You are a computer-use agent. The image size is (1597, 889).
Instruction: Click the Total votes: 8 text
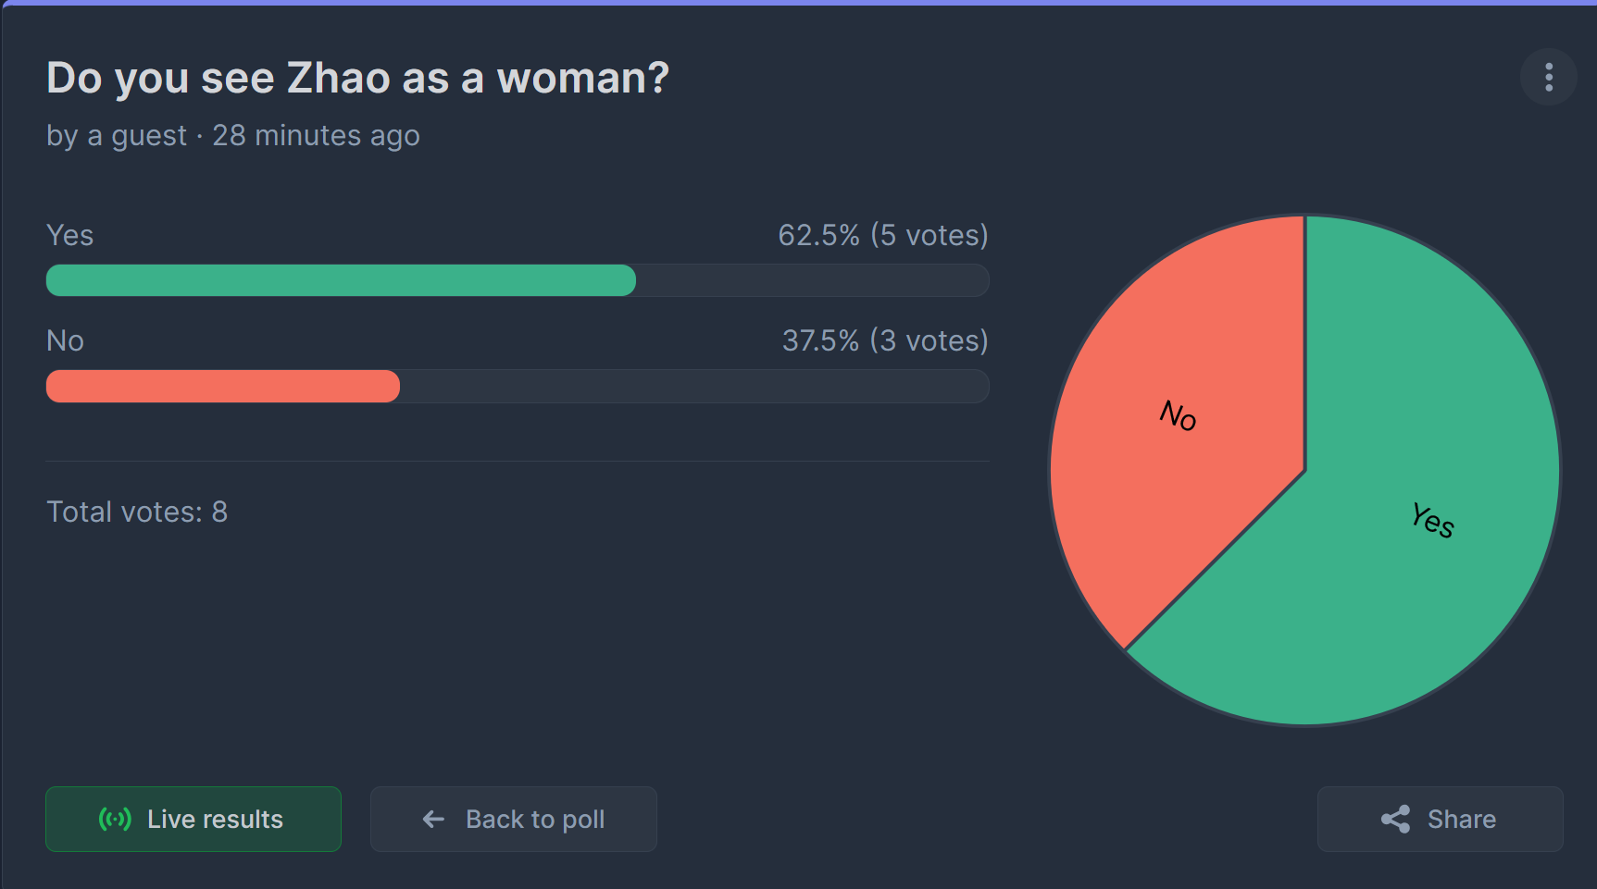[x=137, y=512]
